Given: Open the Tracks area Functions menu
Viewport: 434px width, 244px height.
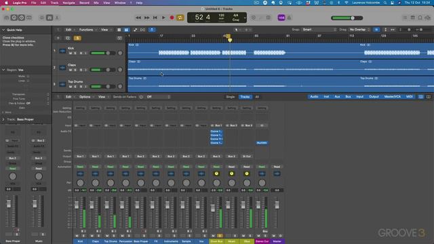Looking at the screenshot, I should pos(87,30).
